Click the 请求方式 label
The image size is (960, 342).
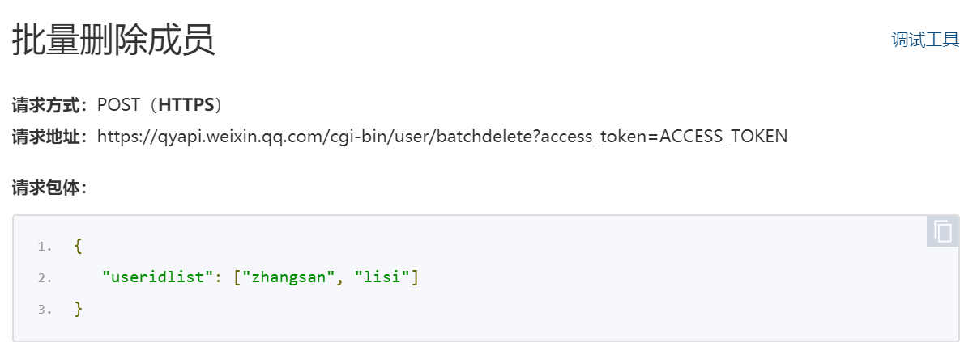tap(49, 104)
